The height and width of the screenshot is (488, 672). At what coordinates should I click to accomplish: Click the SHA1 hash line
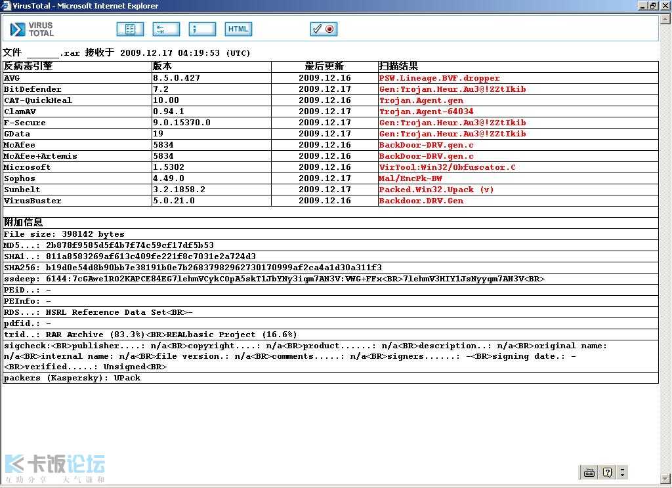(130, 256)
